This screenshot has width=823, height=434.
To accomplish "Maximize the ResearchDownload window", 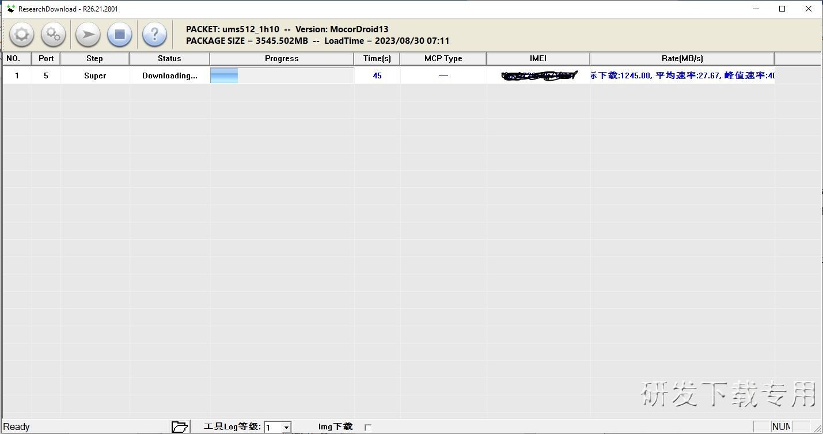I will pos(782,9).
